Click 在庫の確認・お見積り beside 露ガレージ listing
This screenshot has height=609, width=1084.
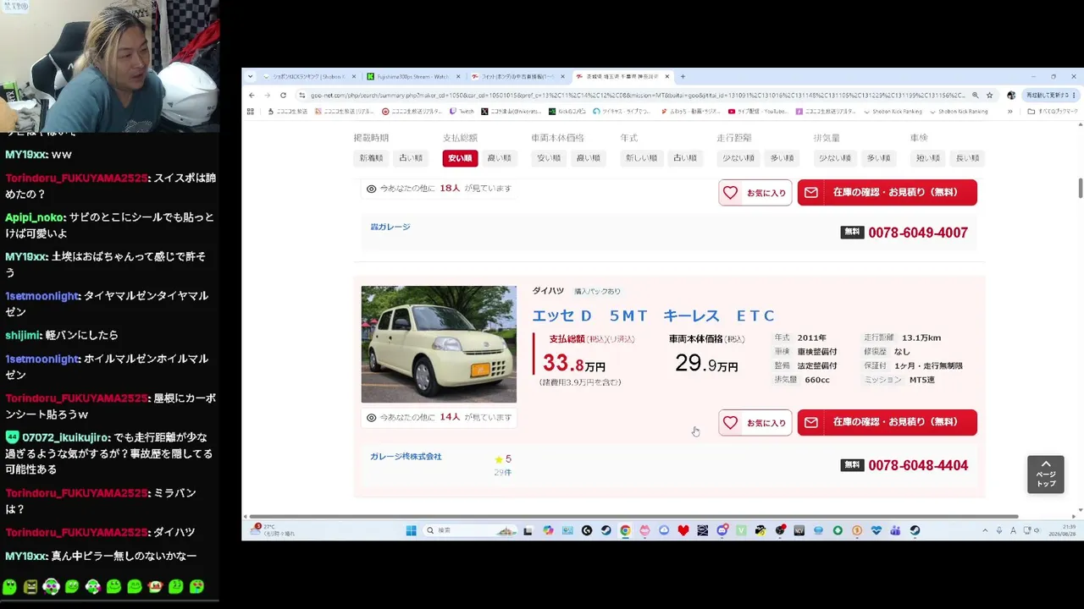coord(887,192)
